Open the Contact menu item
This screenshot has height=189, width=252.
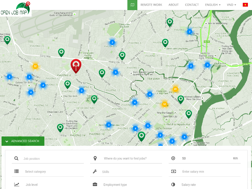[192, 5]
